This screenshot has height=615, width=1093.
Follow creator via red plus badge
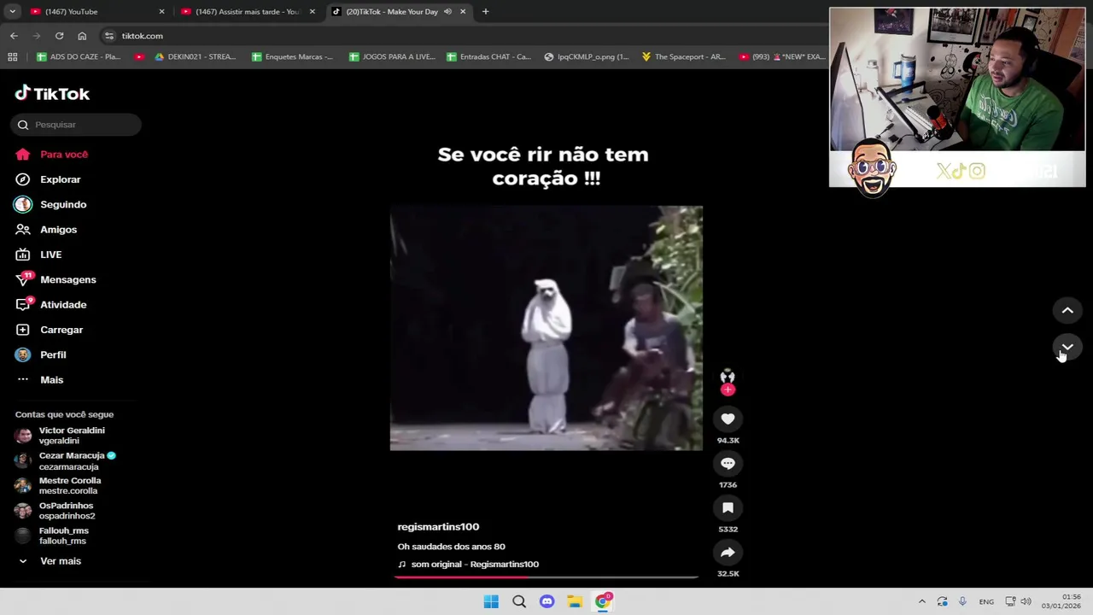point(728,389)
